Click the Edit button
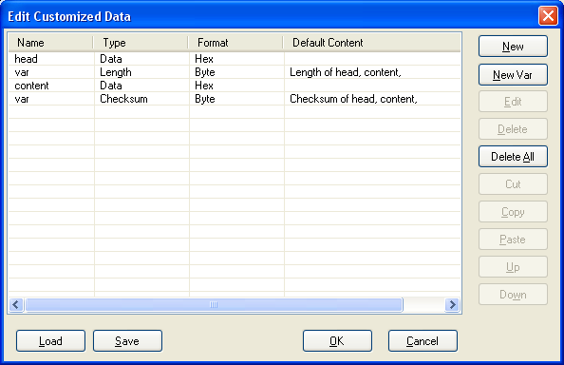The image size is (564, 365). tap(513, 102)
